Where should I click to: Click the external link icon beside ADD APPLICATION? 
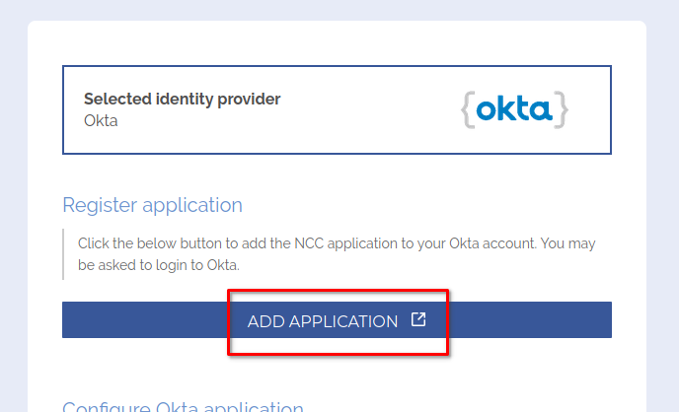click(x=418, y=320)
